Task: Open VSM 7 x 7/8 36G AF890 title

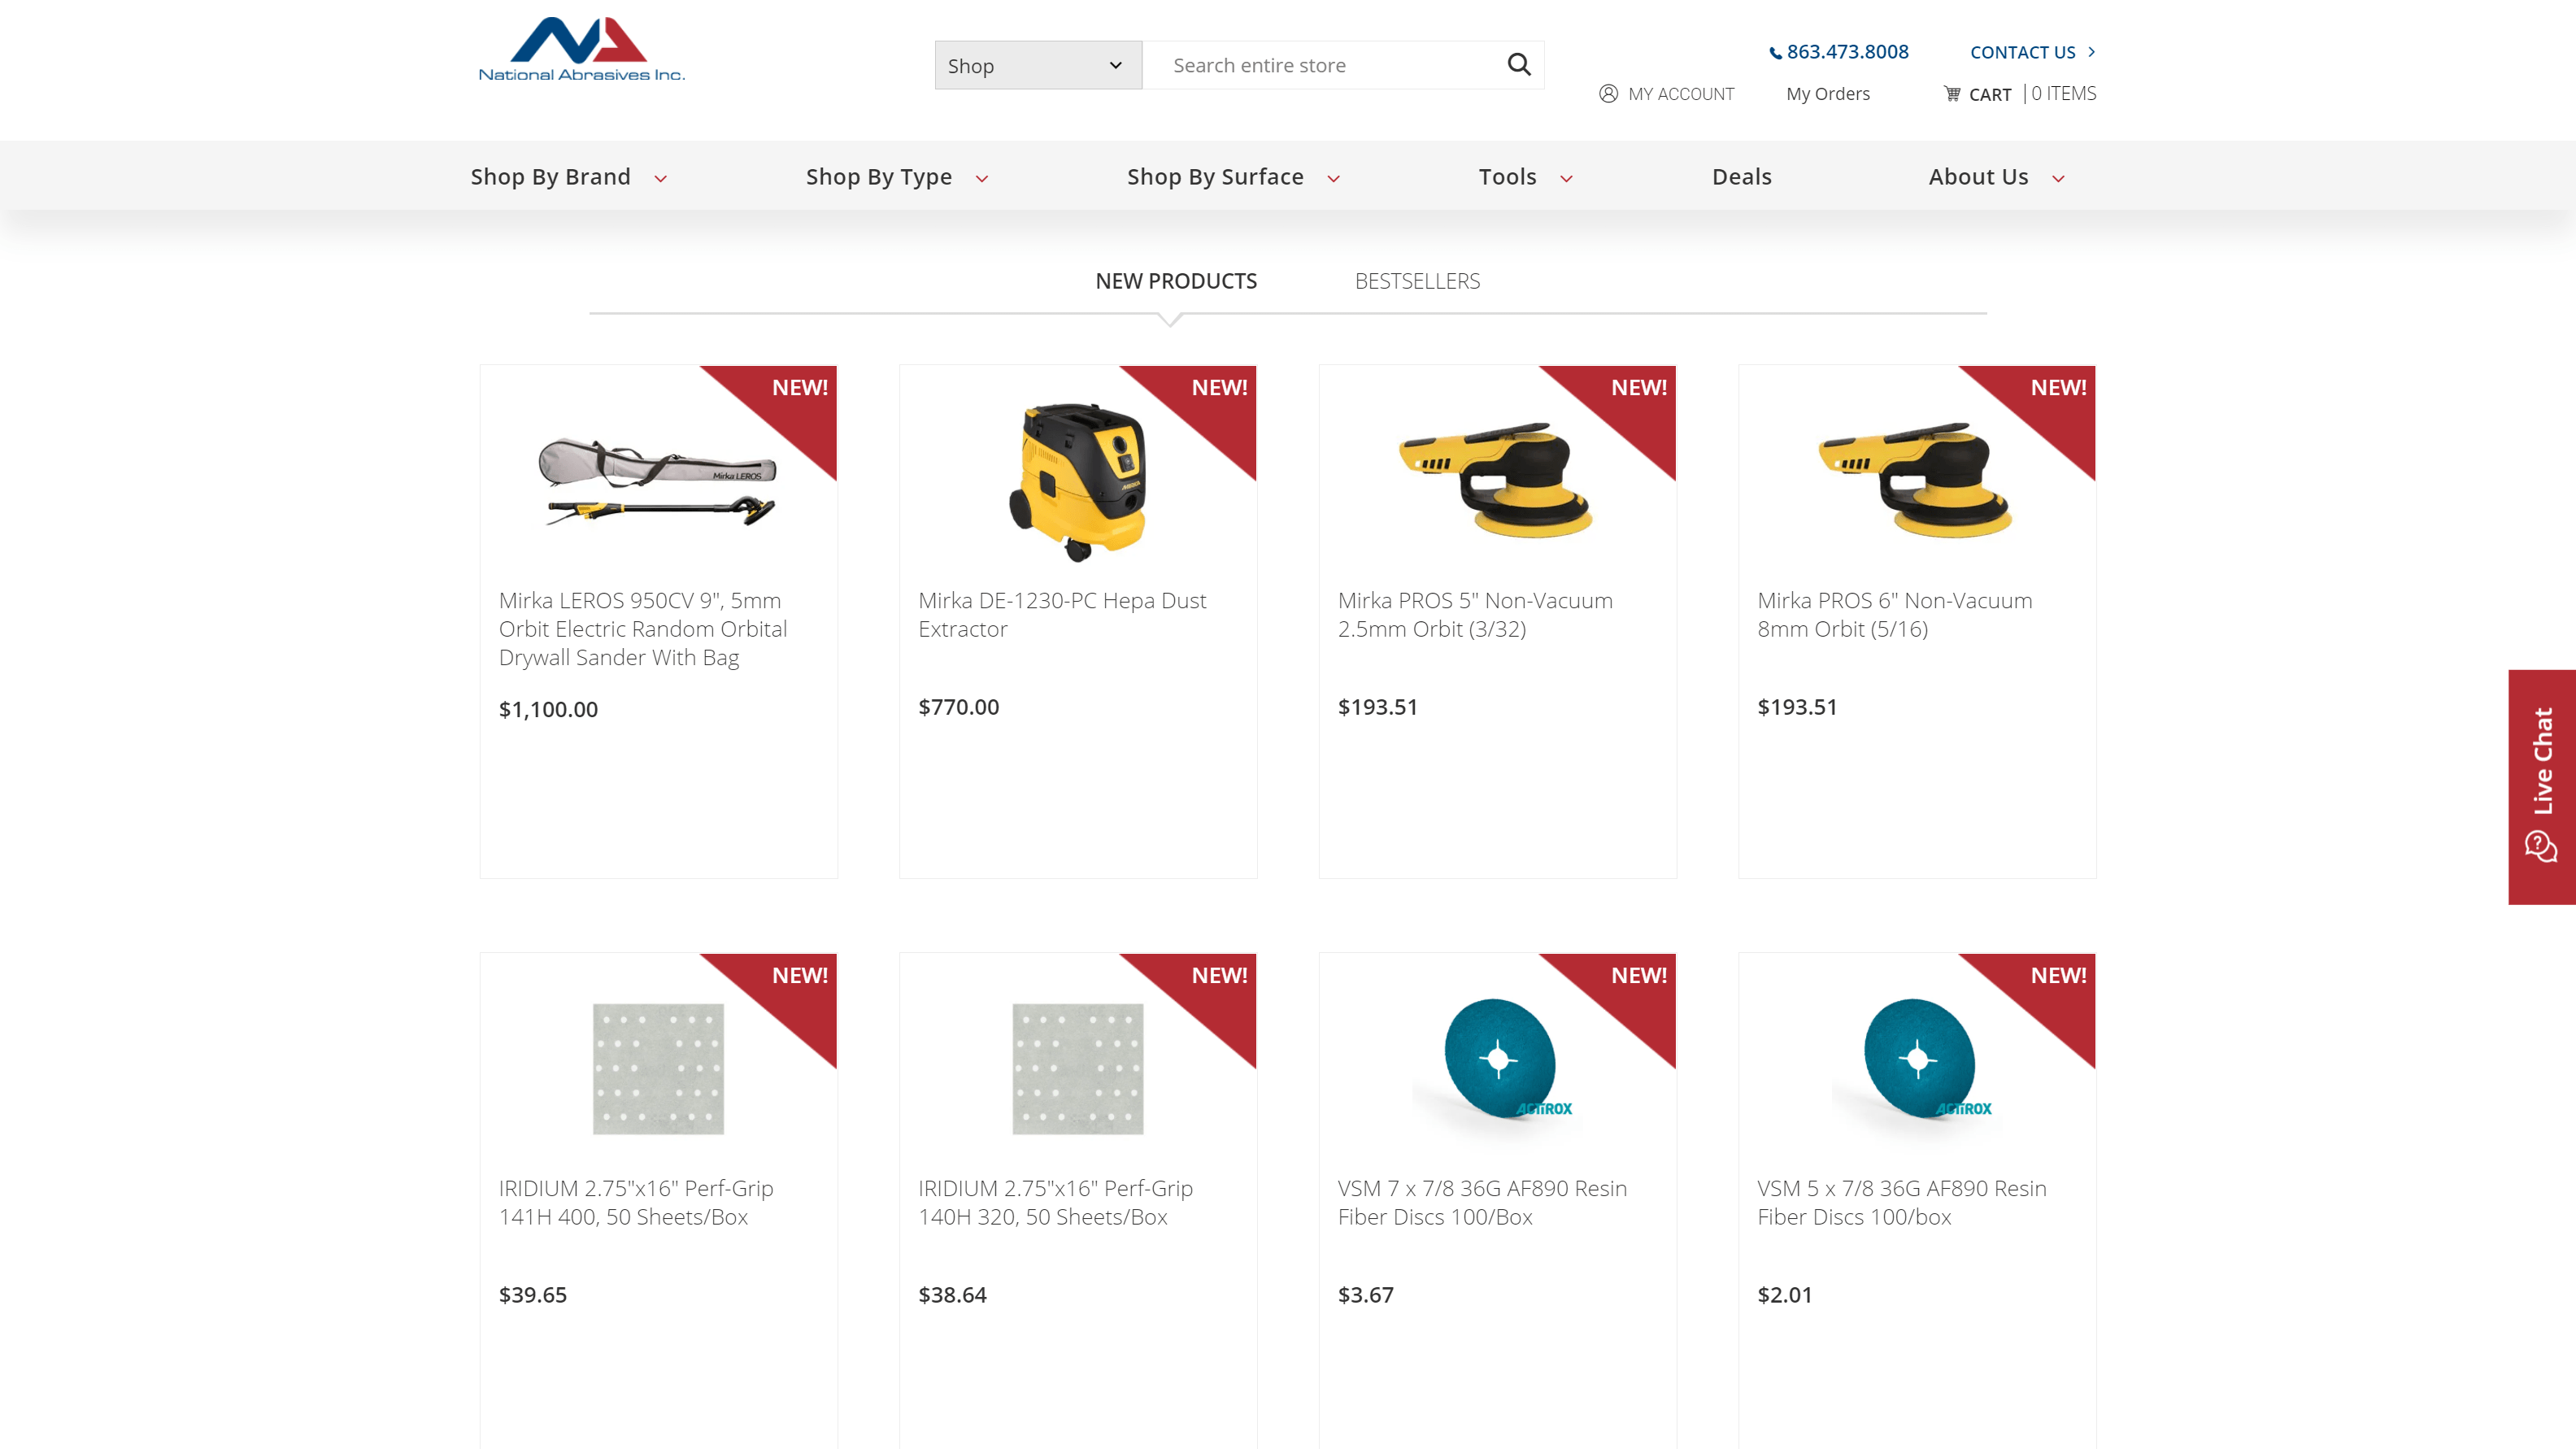Action: coord(1482,1203)
